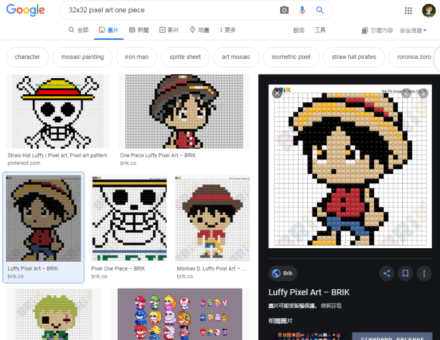
Task: Save the image to collection with the bookmark icon
Action: click(405, 273)
